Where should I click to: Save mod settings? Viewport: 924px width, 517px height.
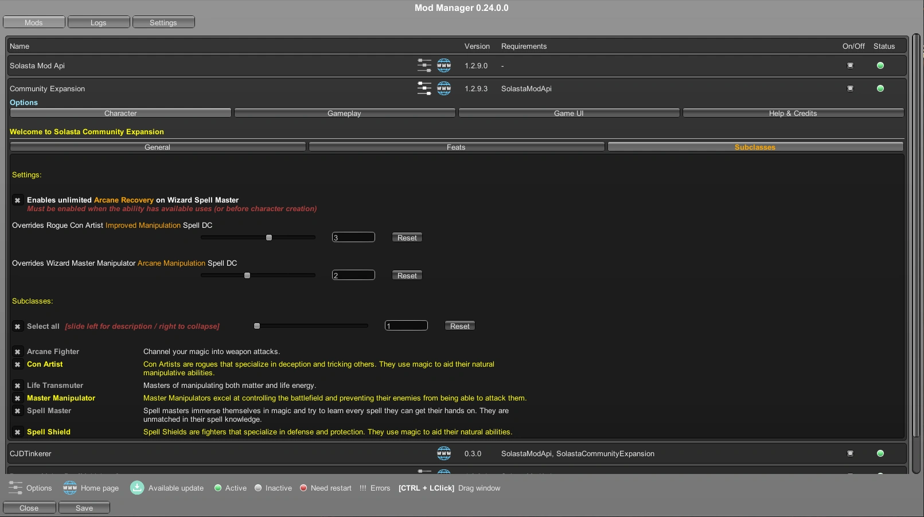point(84,508)
